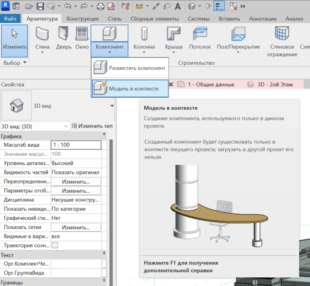
Task: Click the Масштаб вида 1 : 100 field
Action: pos(76,145)
